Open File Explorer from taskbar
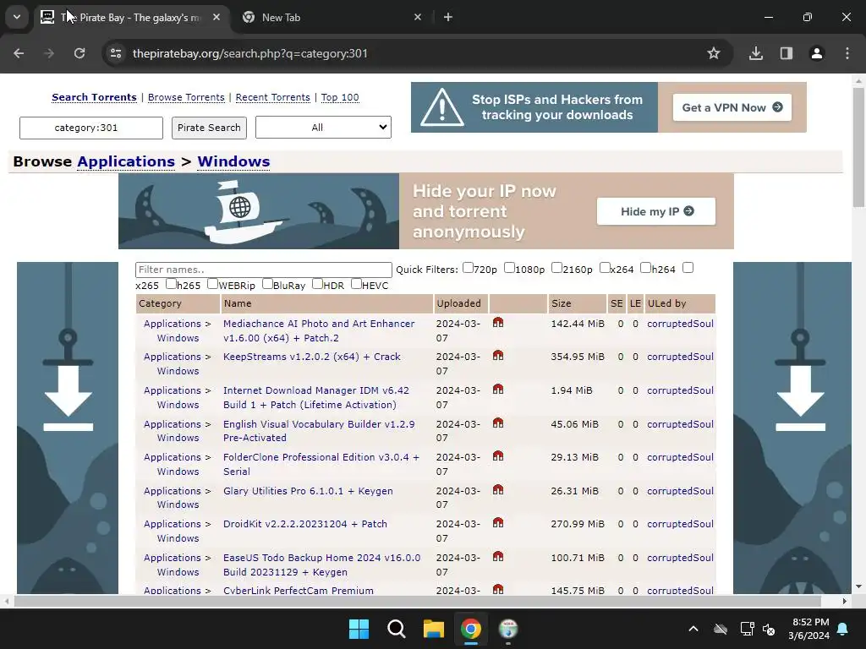The height and width of the screenshot is (649, 866). click(434, 629)
